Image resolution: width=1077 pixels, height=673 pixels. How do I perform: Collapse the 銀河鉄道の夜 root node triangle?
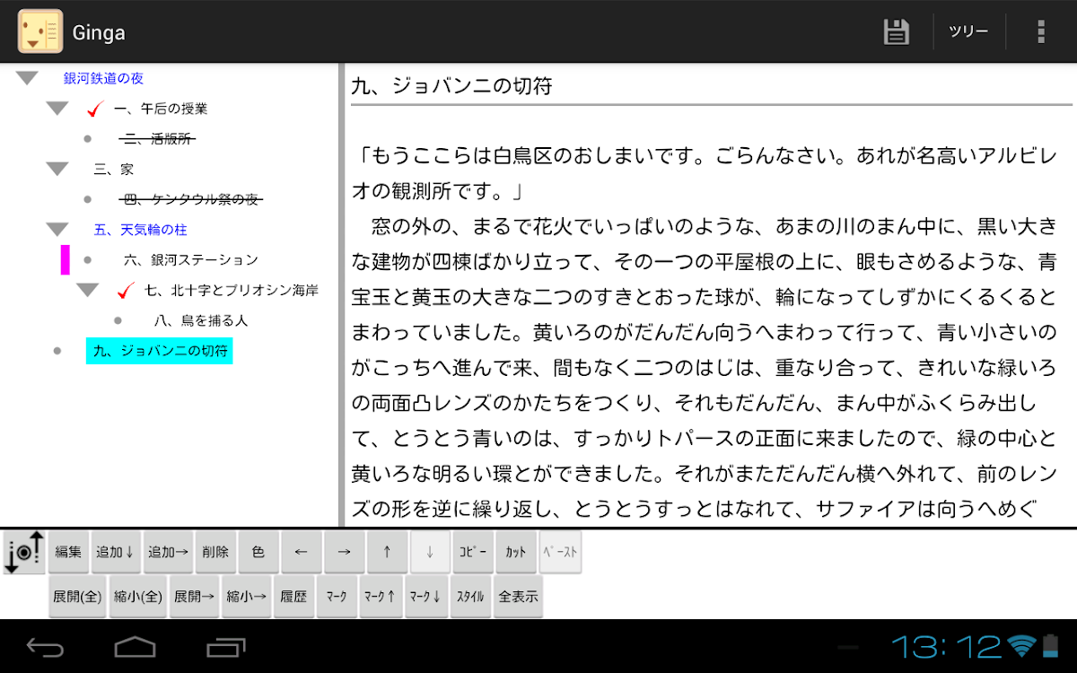point(27,78)
